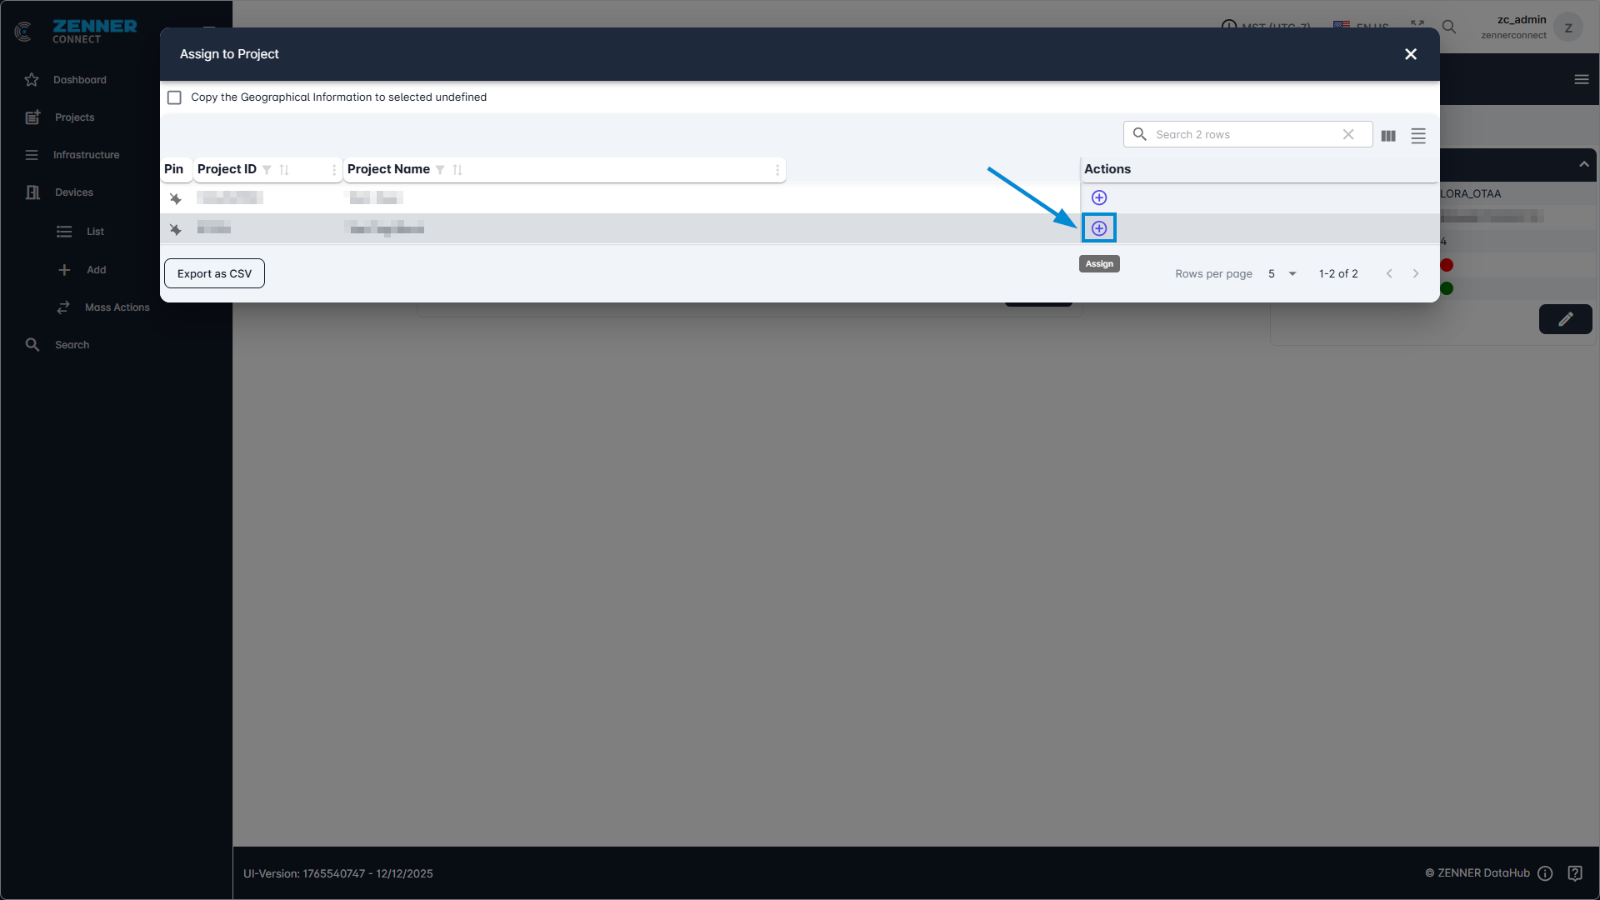The width and height of the screenshot is (1600, 900).
Task: Open Project ID column options menu
Action: click(334, 170)
